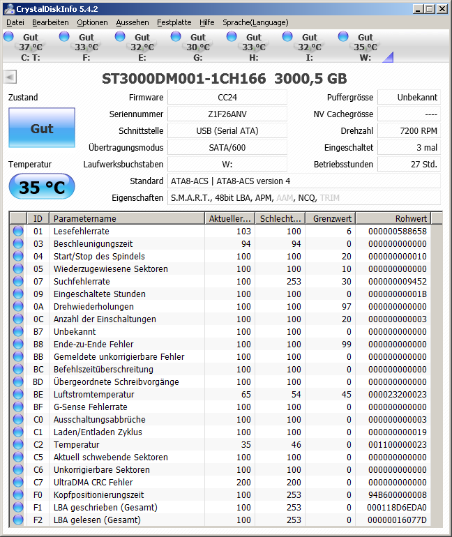Click the Puffergrösse field Unbekannt
The height and width of the screenshot is (537, 452).
point(409,97)
